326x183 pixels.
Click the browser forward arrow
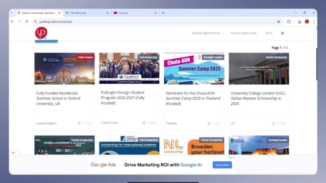(19, 22)
